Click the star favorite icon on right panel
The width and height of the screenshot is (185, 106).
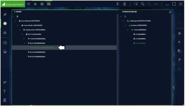[x=179, y=33]
